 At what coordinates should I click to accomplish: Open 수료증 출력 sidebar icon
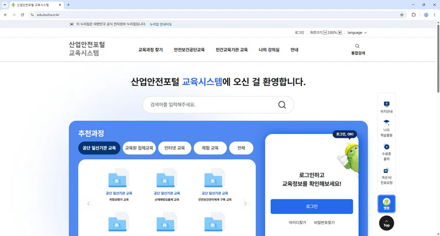click(387, 147)
